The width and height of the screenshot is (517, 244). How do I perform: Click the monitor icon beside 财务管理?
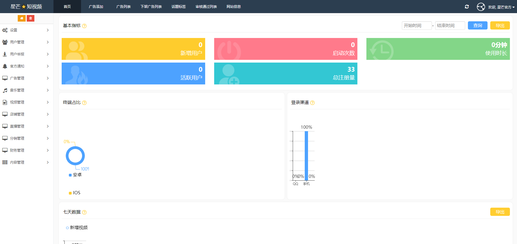coord(5,150)
